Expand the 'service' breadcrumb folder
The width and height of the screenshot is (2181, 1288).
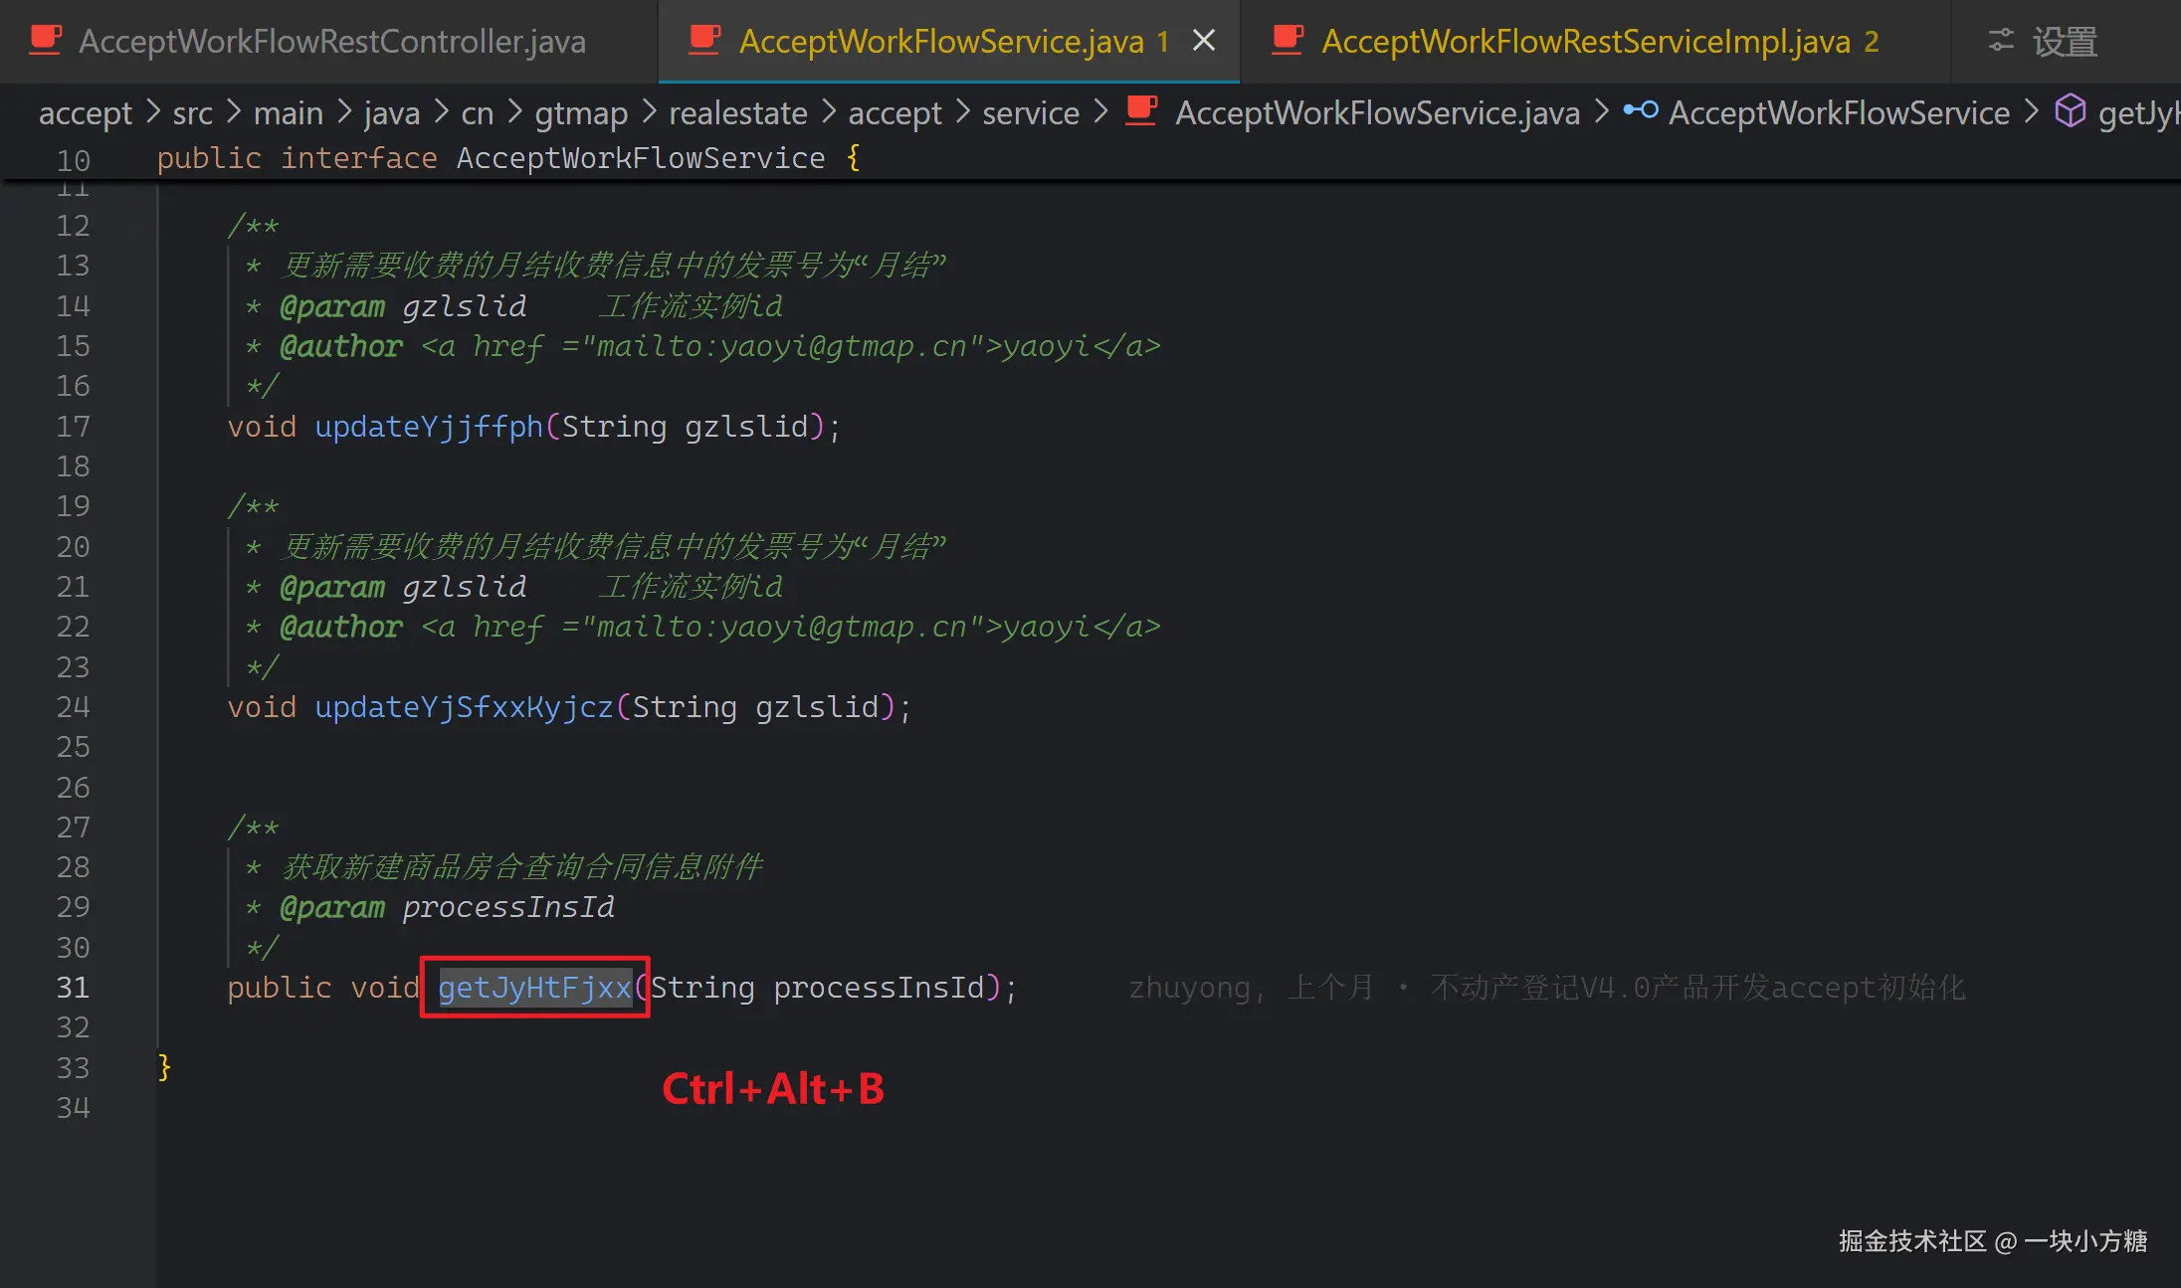click(1030, 113)
